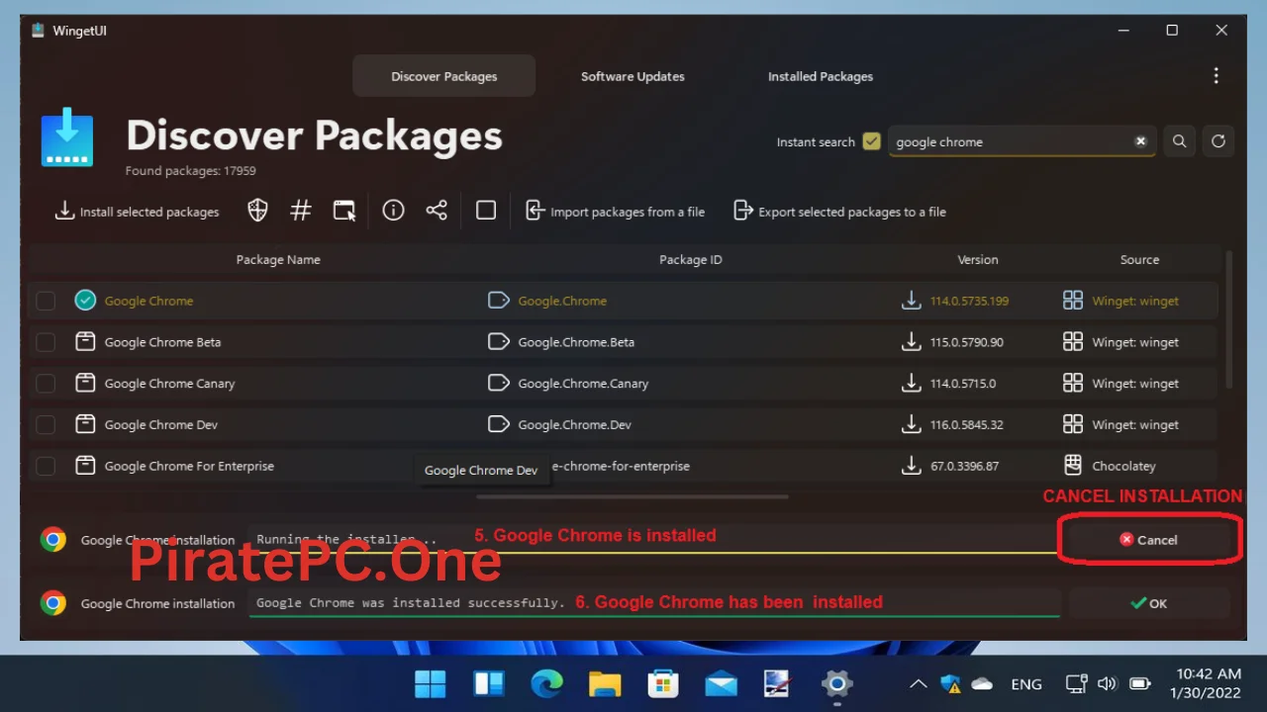Open Windows Start menu
Screen dimensions: 1267x712
(431, 683)
